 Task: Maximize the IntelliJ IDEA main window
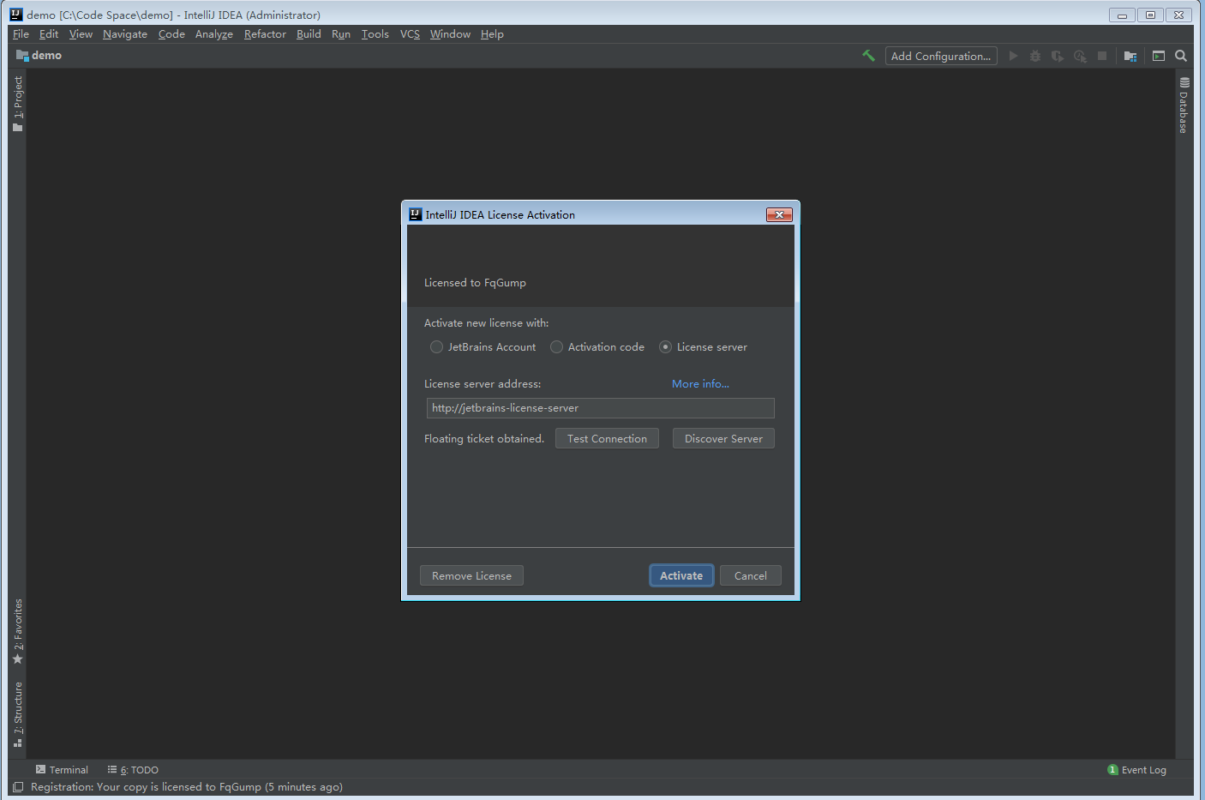1151,15
